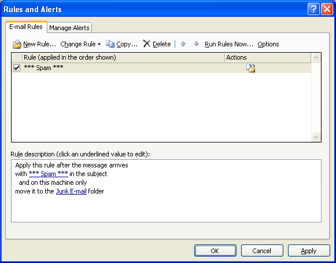Select the *** Spam *** rule row
The height and width of the screenshot is (263, 336).
(161, 68)
